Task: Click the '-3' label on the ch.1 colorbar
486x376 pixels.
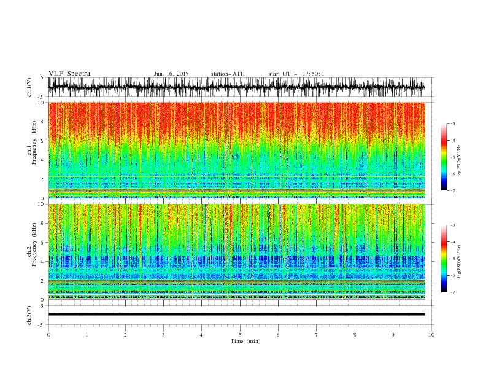Action: [452, 123]
